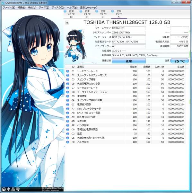The height and width of the screenshot is (193, 192).
Task: Select the 総不良ブロック数 row text
Action: 86,117
